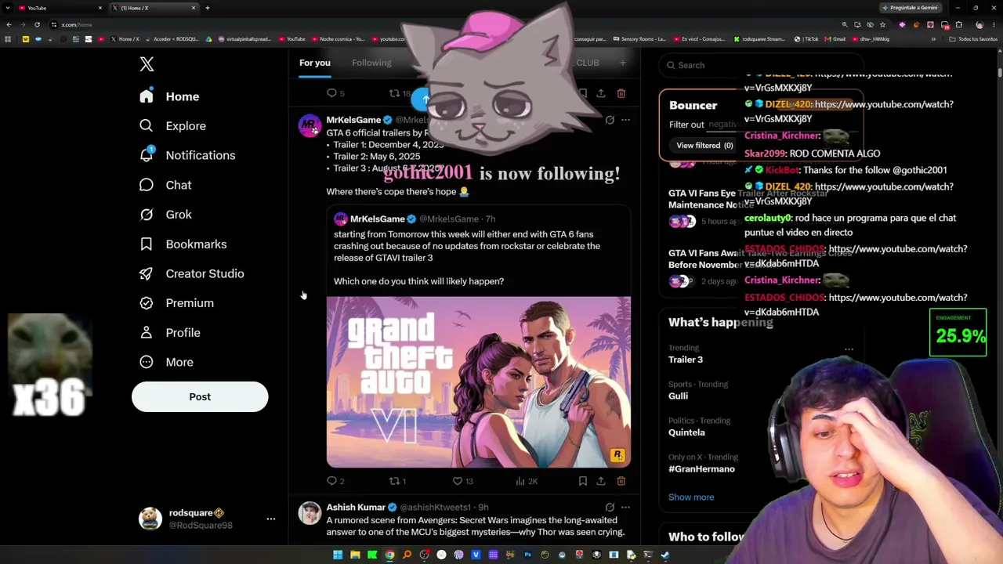This screenshot has width=1003, height=564.
Task: Switch to the Following tab
Action: 371,63
